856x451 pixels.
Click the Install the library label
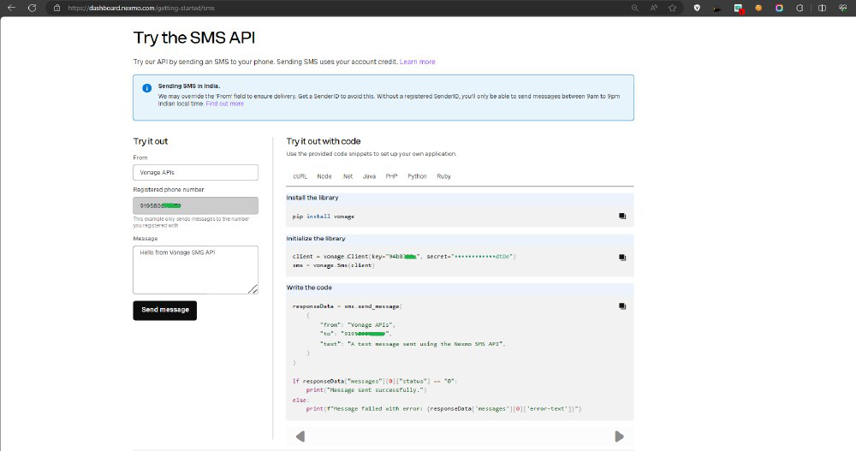312,198
